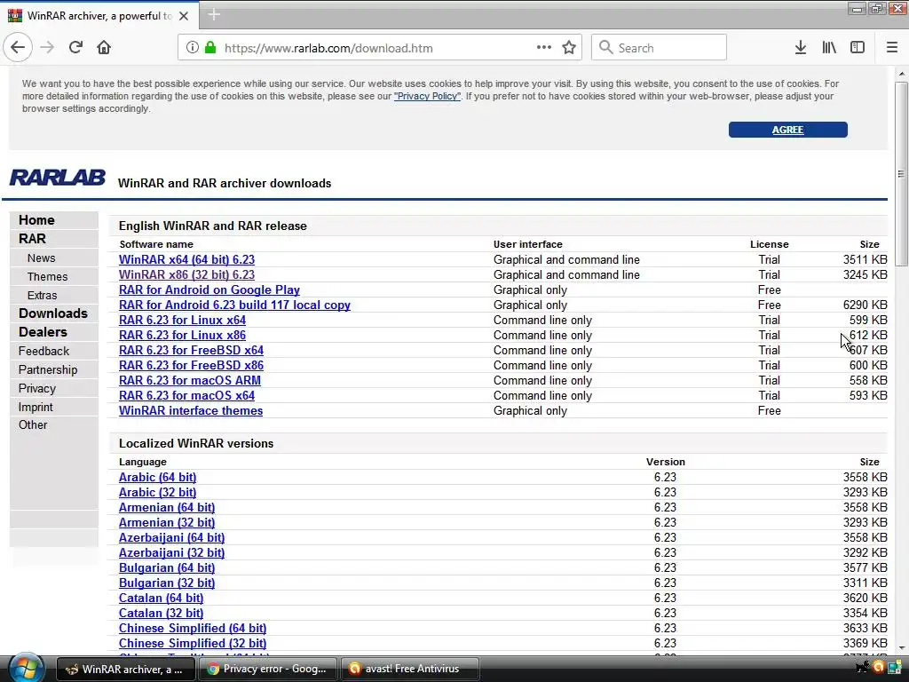Toggle the sidebar icon in toolbar

click(858, 48)
